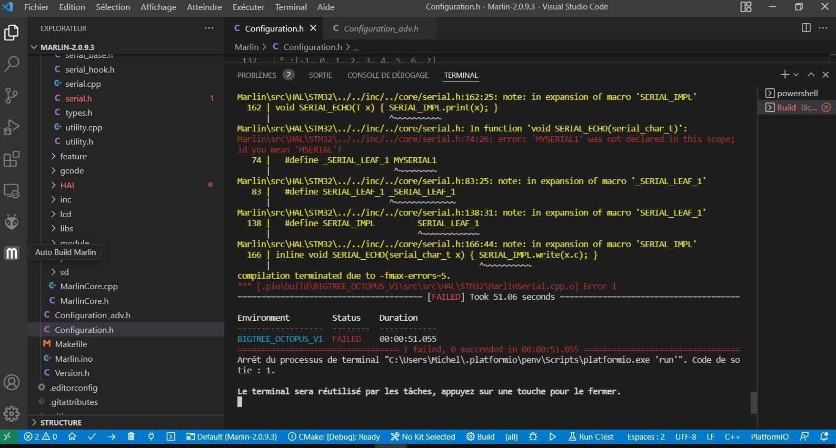
Task: Click the PlatformIO upload arrow in status bar
Action: click(112, 436)
